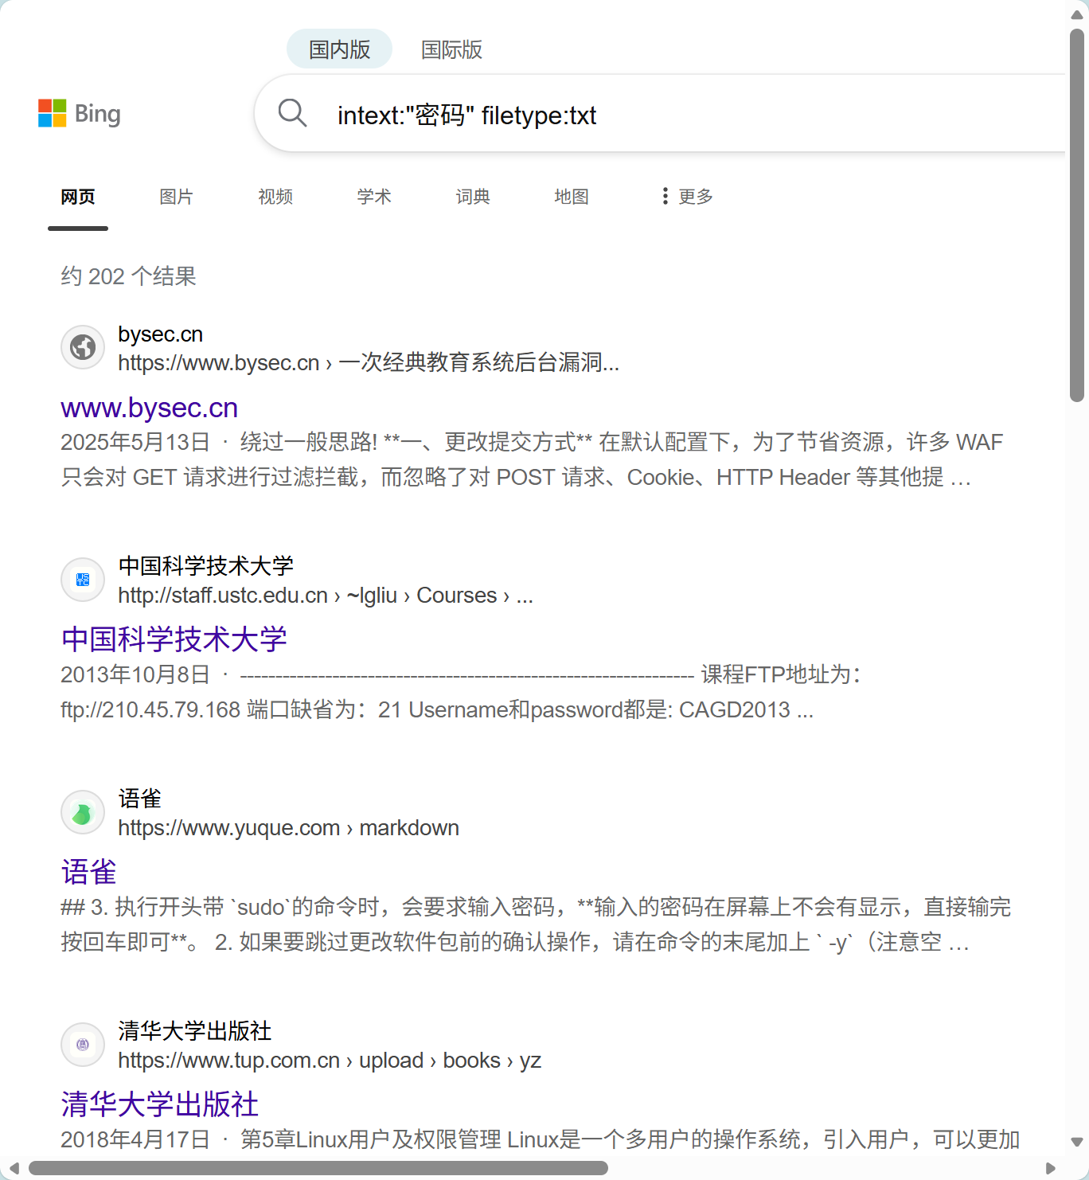Click the 约 202 个结果 count text

[x=128, y=276]
